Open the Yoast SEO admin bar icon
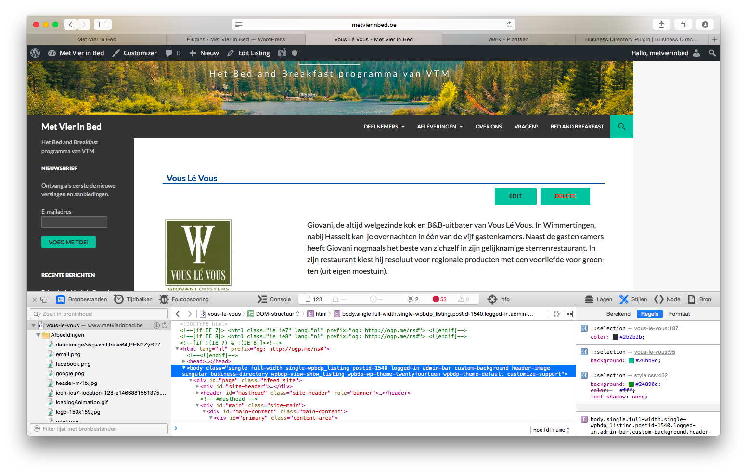 (282, 53)
